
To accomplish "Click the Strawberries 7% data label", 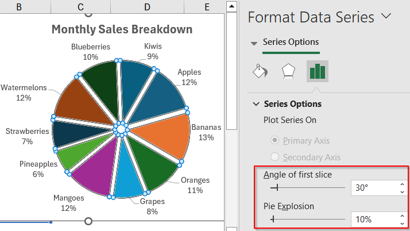I will point(27,136).
